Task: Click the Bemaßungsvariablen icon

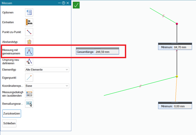Action: tap(29, 104)
